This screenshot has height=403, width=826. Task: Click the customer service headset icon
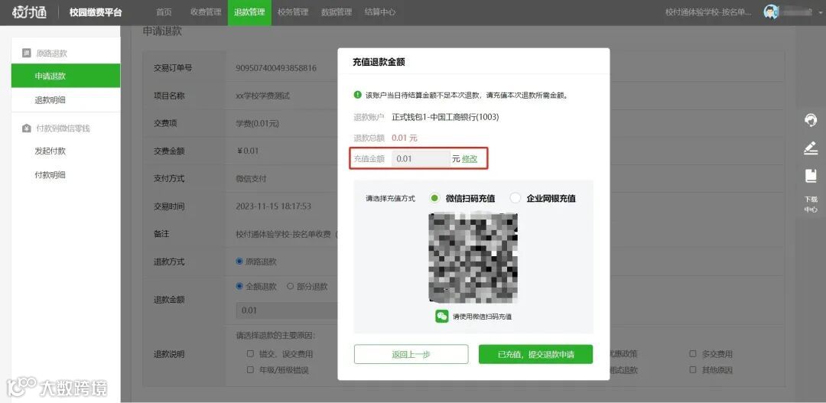click(811, 120)
